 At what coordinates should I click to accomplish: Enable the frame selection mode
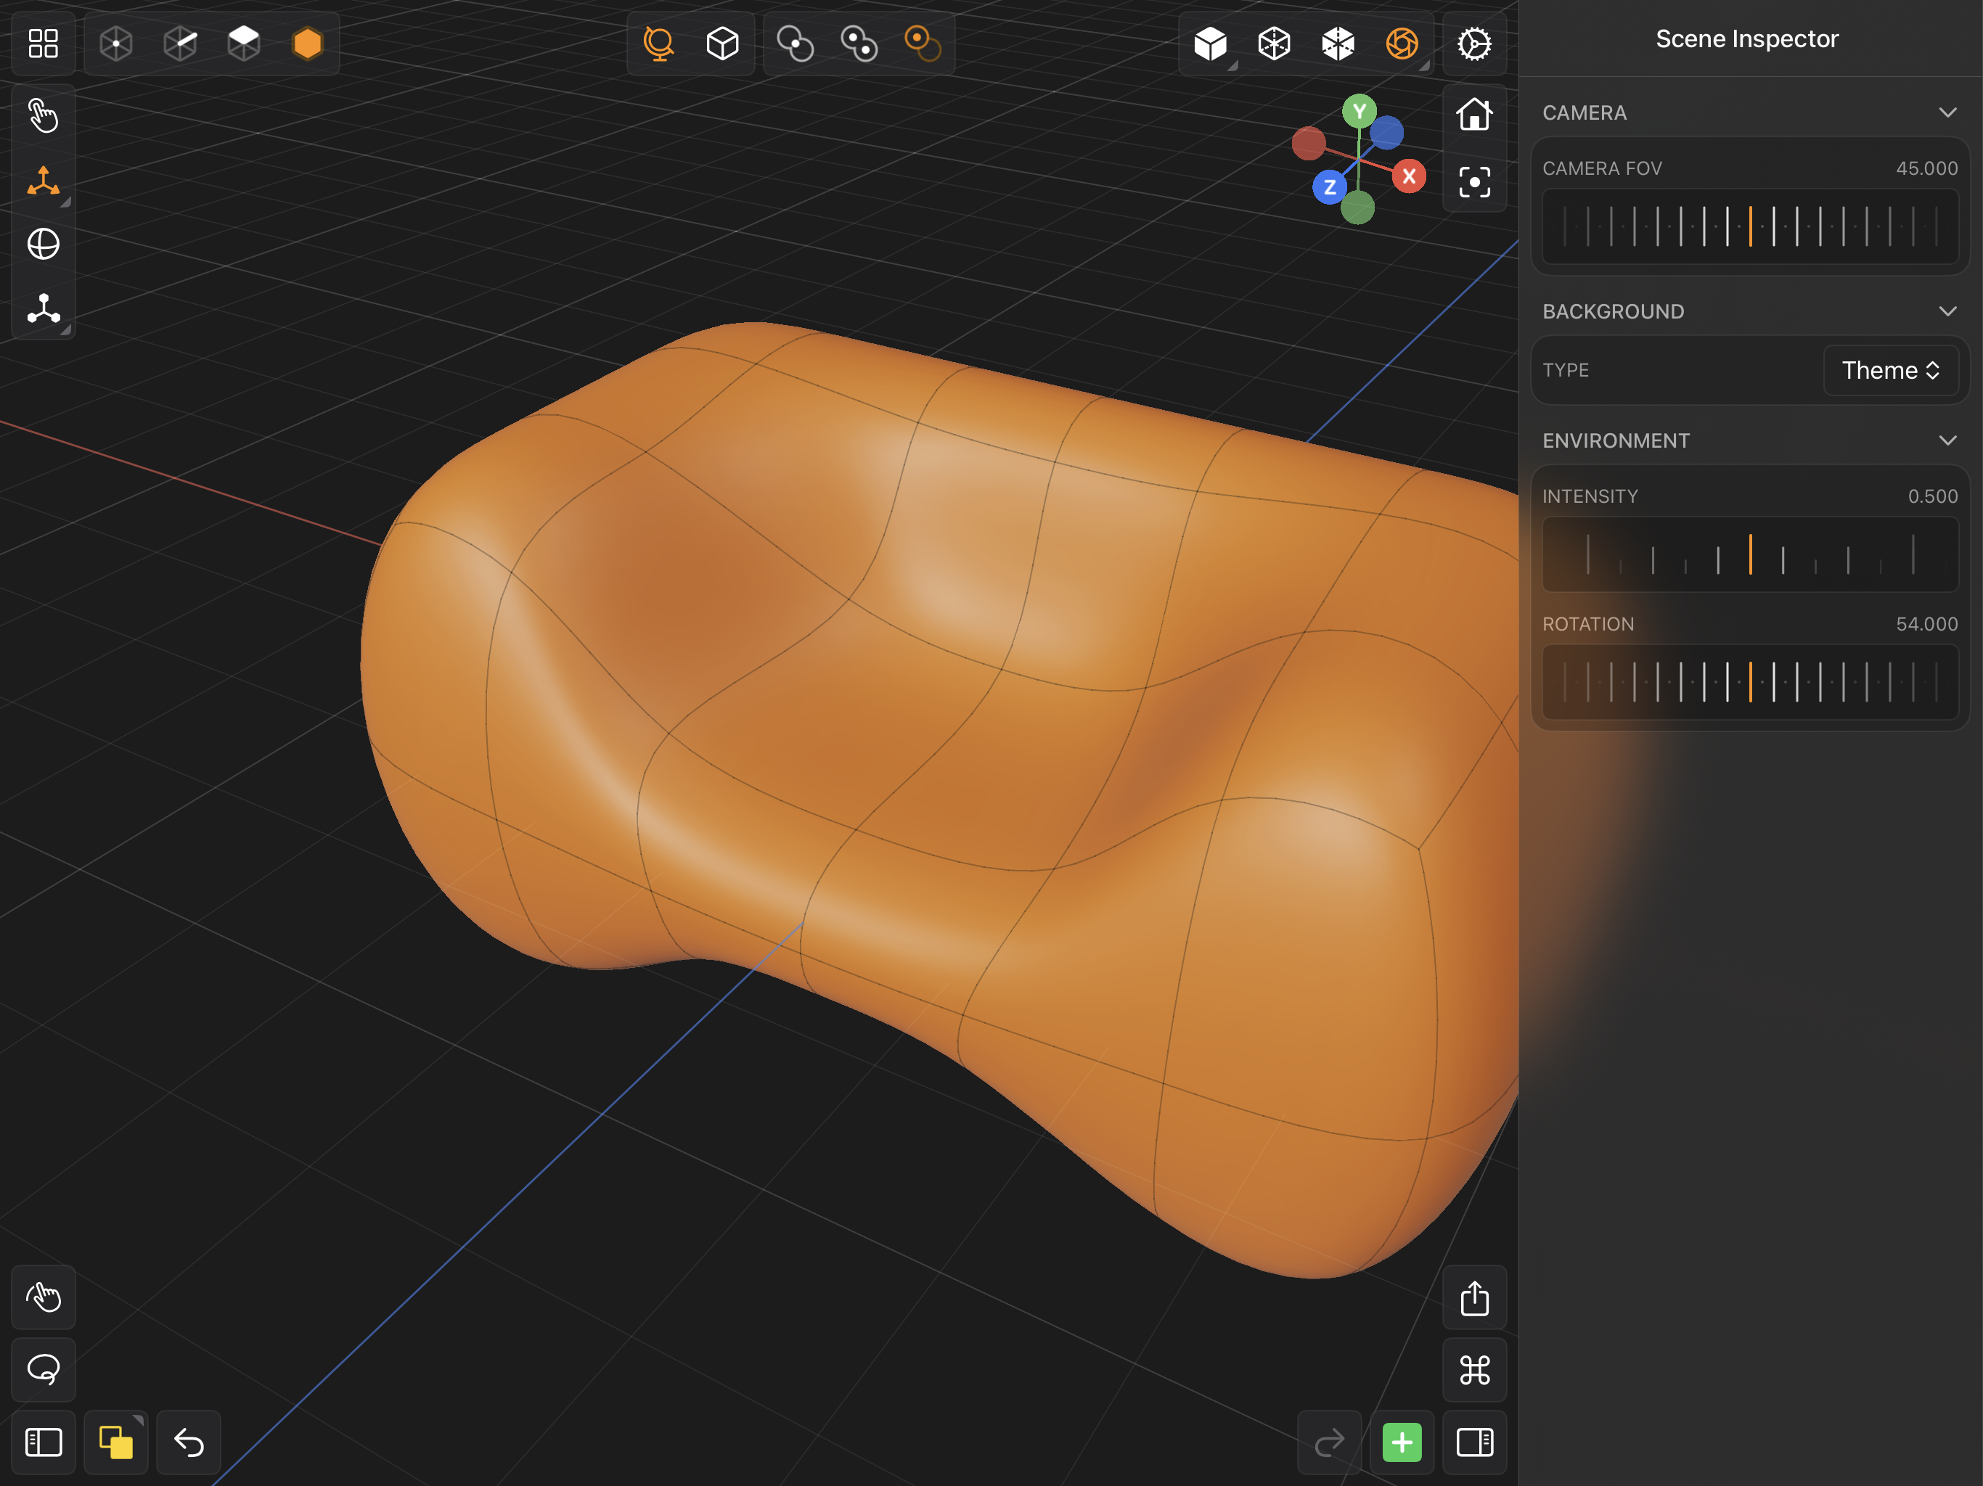[x=1474, y=181]
